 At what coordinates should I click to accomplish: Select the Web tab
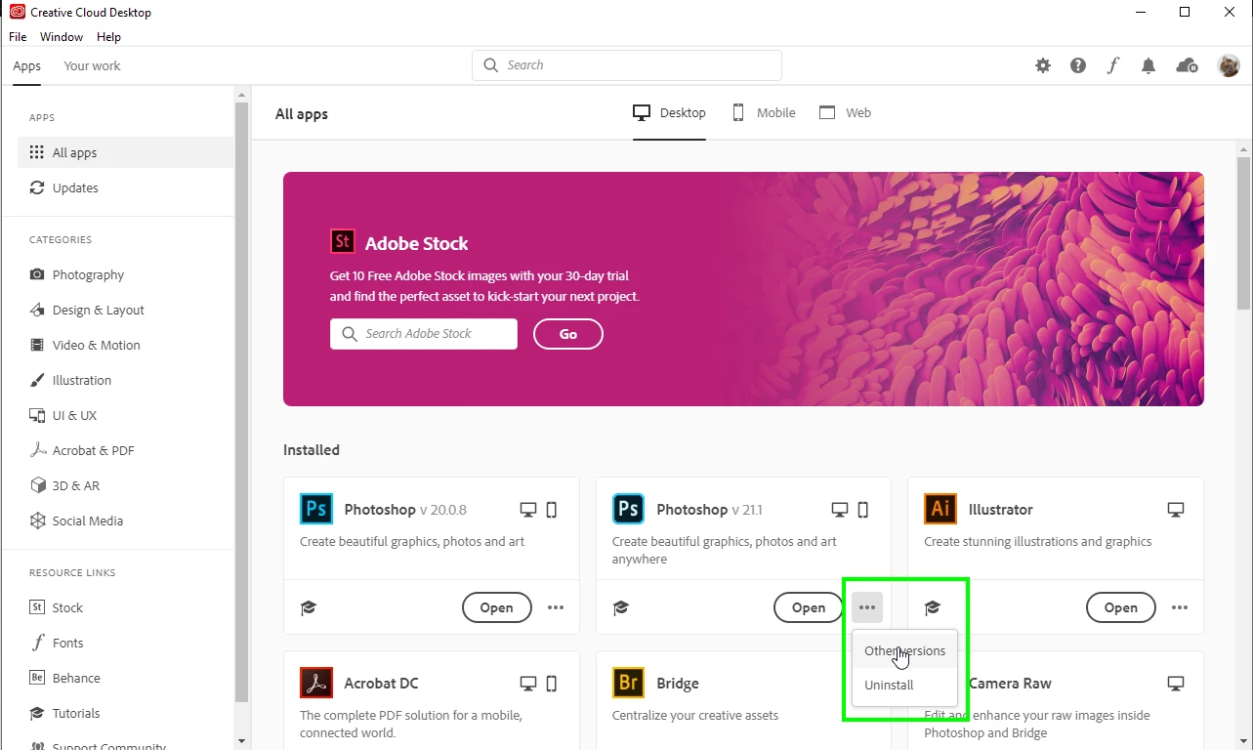[845, 113]
